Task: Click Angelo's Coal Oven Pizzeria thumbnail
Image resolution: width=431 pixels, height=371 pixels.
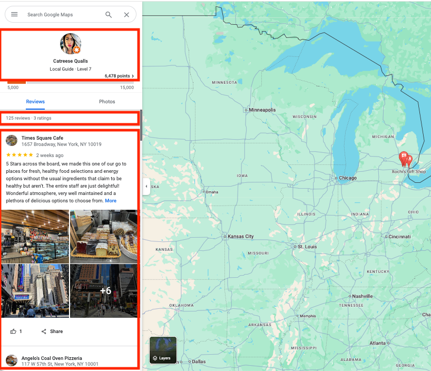Action: pos(12,360)
